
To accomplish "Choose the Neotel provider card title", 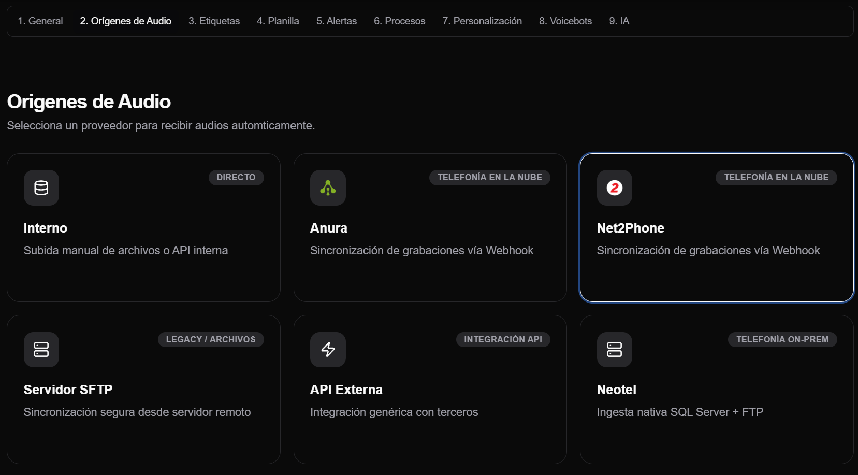I will click(617, 390).
